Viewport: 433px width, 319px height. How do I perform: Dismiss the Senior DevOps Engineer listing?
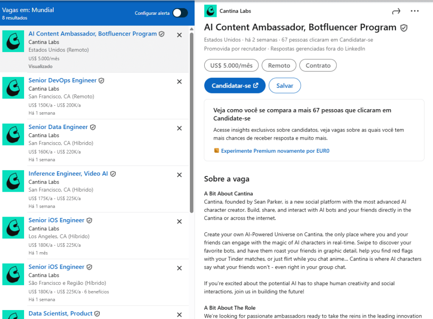pyautogui.click(x=179, y=82)
